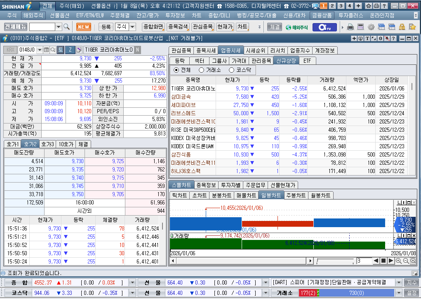Click the 지수 button at bottom right
The image size is (421, 299).
(412, 282)
